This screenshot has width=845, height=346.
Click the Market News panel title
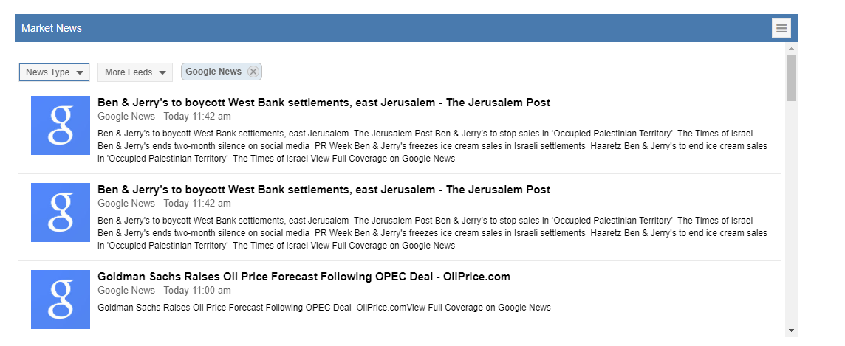[x=52, y=28]
